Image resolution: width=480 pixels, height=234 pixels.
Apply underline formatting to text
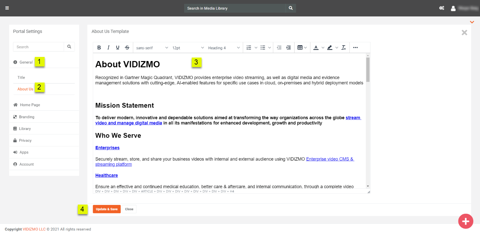118,48
